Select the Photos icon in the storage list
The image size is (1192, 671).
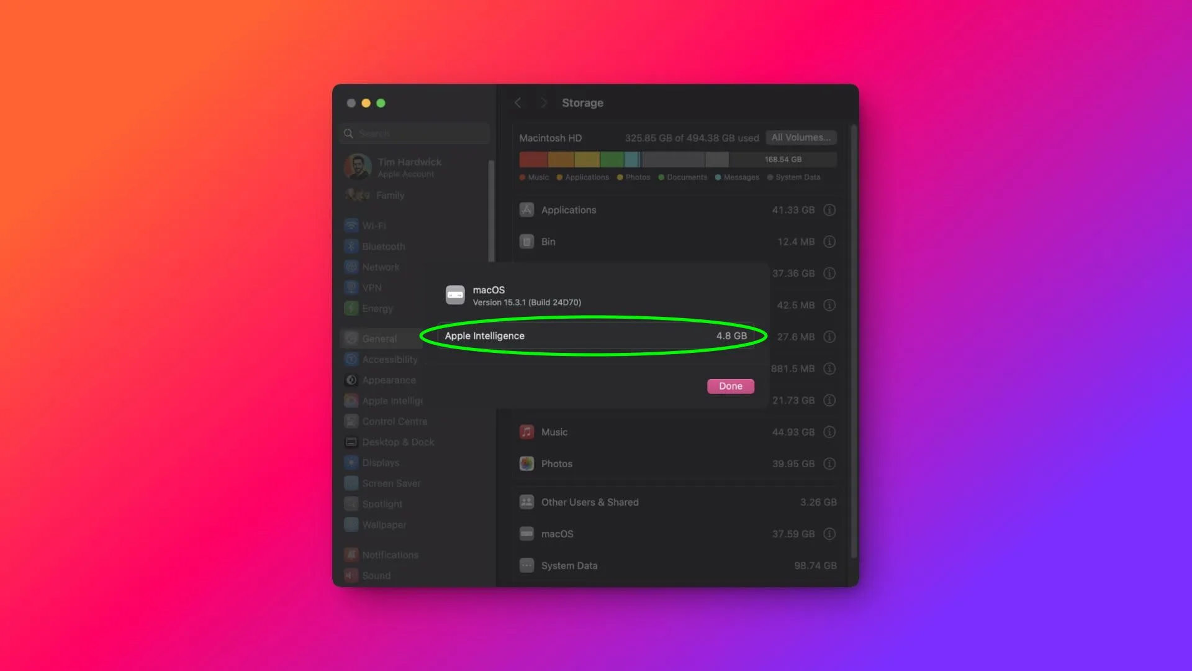526,463
